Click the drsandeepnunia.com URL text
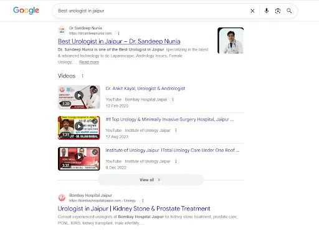319x231 pixels. point(90,33)
